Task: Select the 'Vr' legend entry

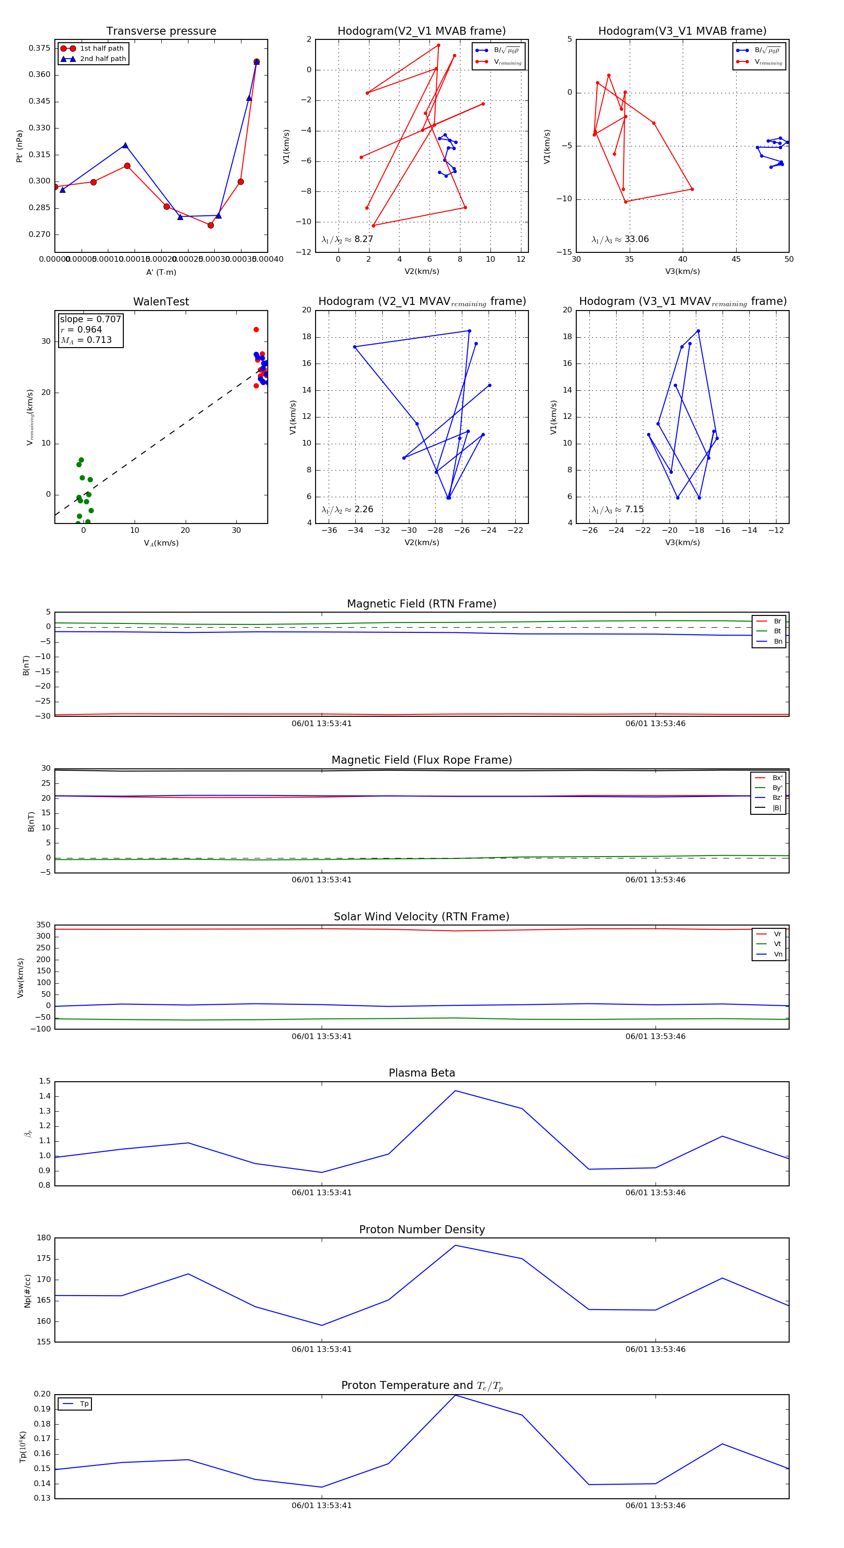Action: 769,934
